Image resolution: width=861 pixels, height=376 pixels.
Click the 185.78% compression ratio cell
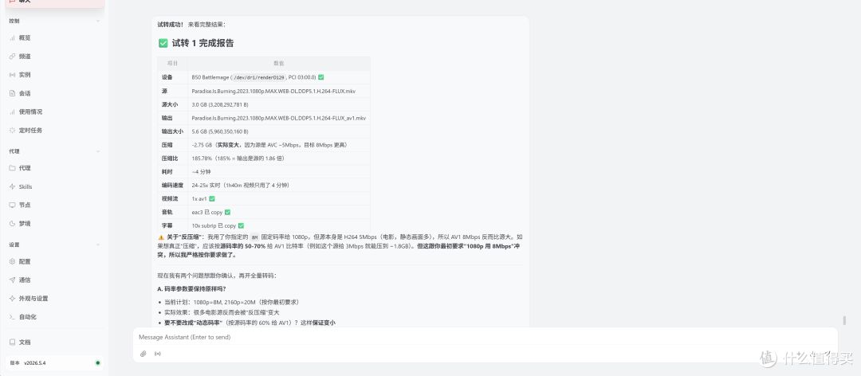click(x=279, y=158)
